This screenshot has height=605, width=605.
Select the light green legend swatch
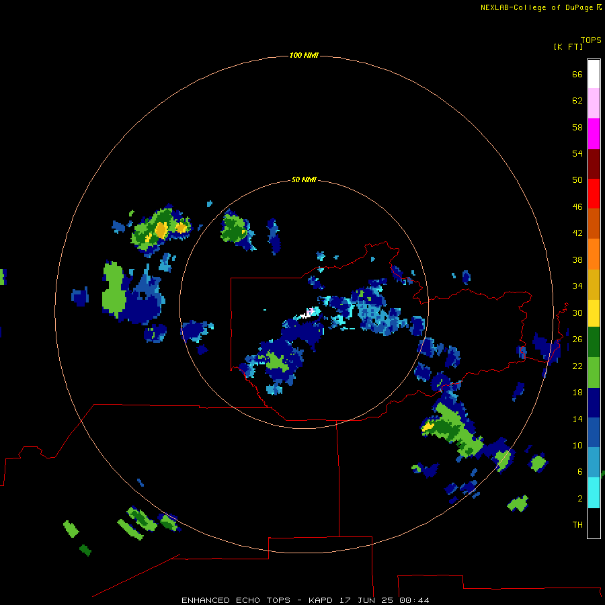[x=594, y=372]
